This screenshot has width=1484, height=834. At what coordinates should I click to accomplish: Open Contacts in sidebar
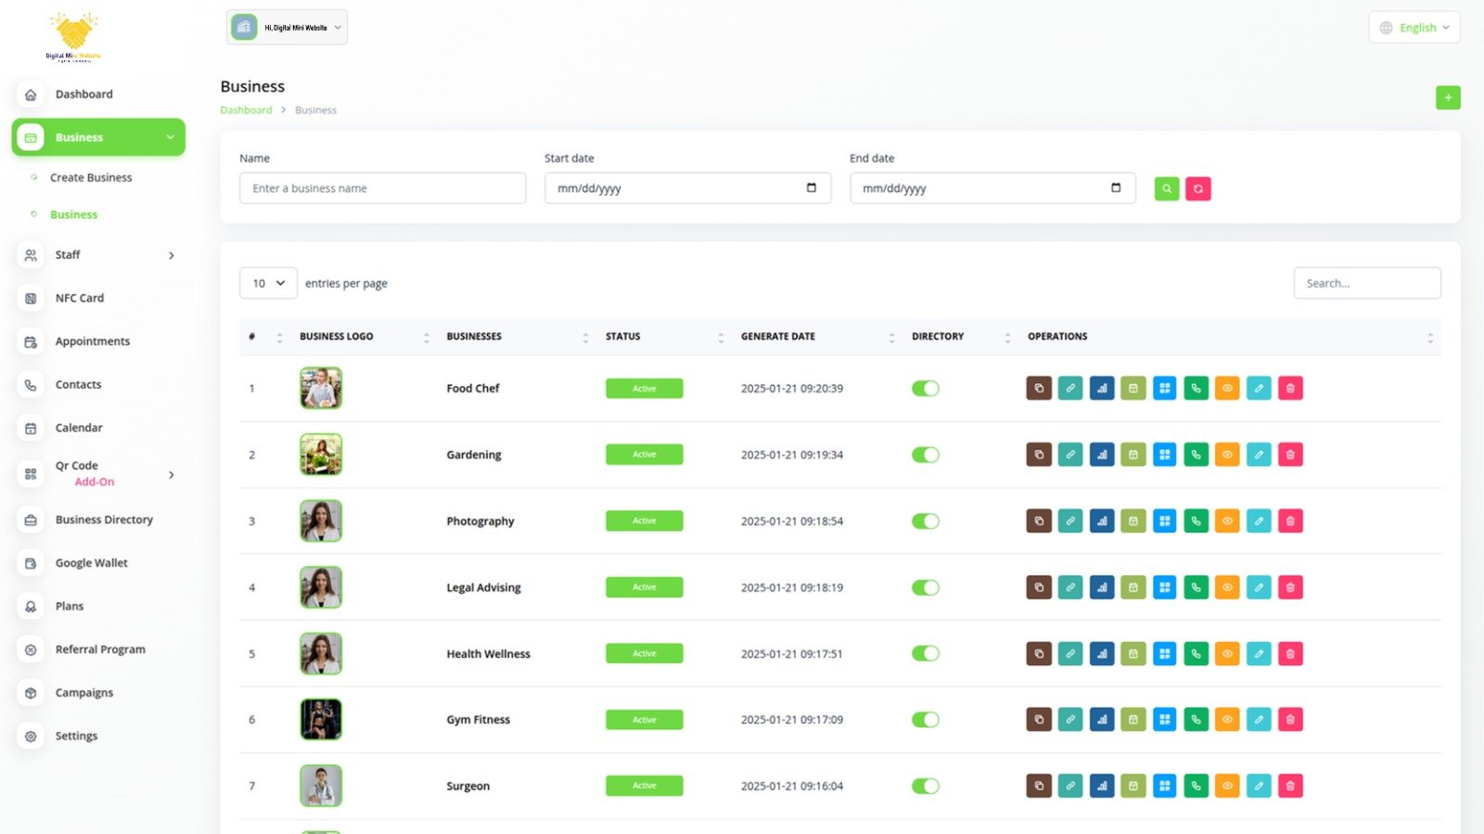point(78,384)
